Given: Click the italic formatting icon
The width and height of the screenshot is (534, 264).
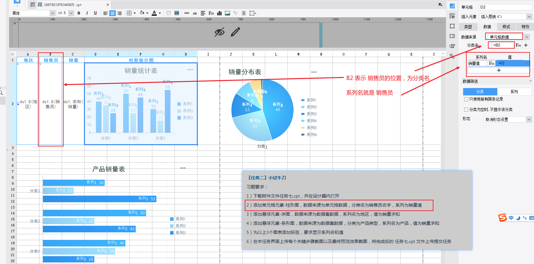Looking at the screenshot, I should [x=87, y=13].
